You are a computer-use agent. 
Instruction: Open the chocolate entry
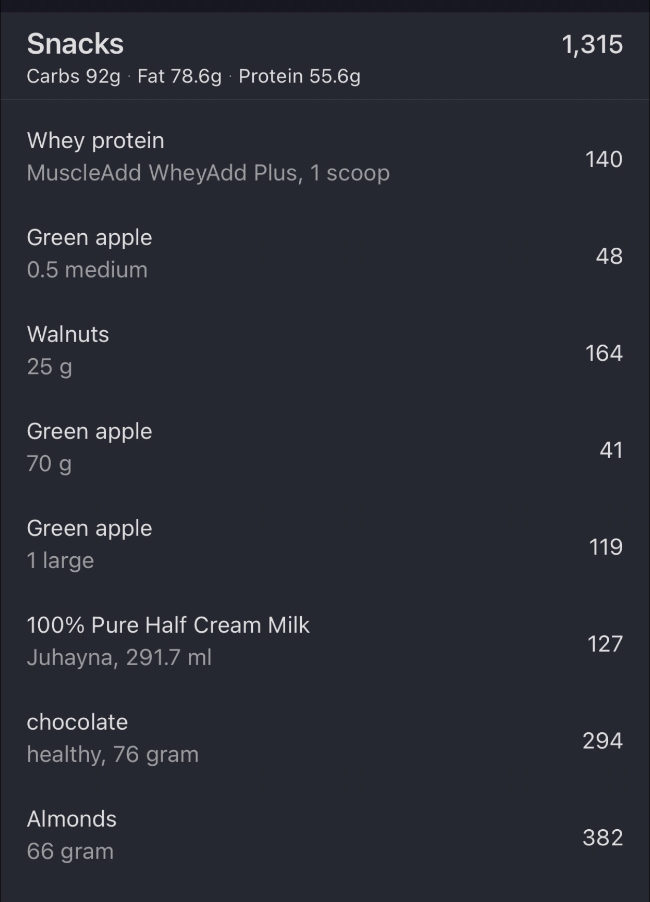click(x=77, y=722)
